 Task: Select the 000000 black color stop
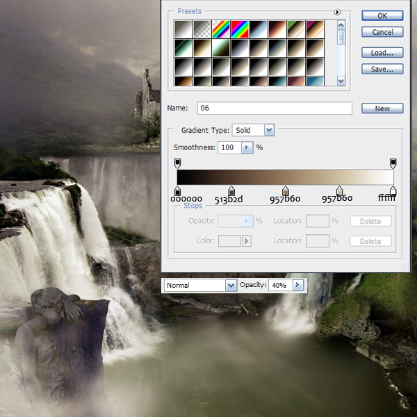[x=177, y=190]
